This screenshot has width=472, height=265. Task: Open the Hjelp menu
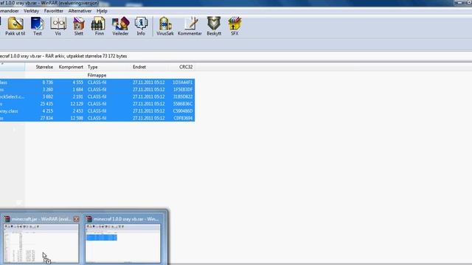(x=102, y=11)
